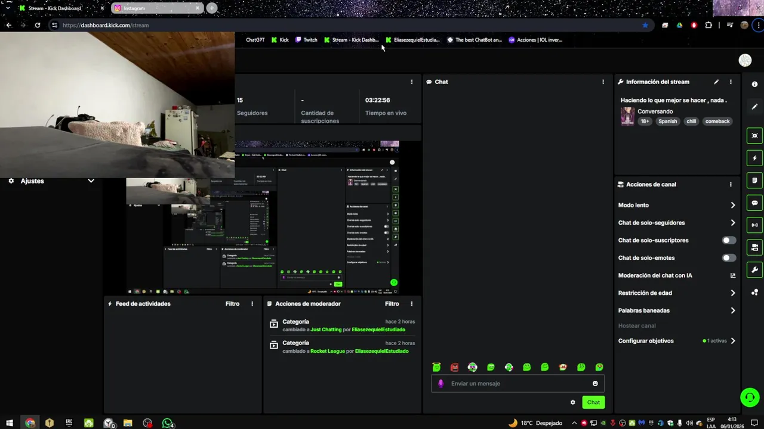Open the Kick user avatar at top right

click(x=745, y=60)
